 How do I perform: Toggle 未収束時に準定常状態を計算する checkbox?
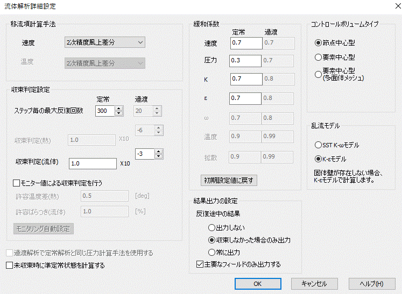(x=9, y=265)
